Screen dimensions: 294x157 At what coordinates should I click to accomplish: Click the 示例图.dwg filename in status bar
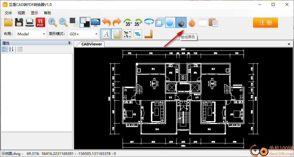pos(11,154)
